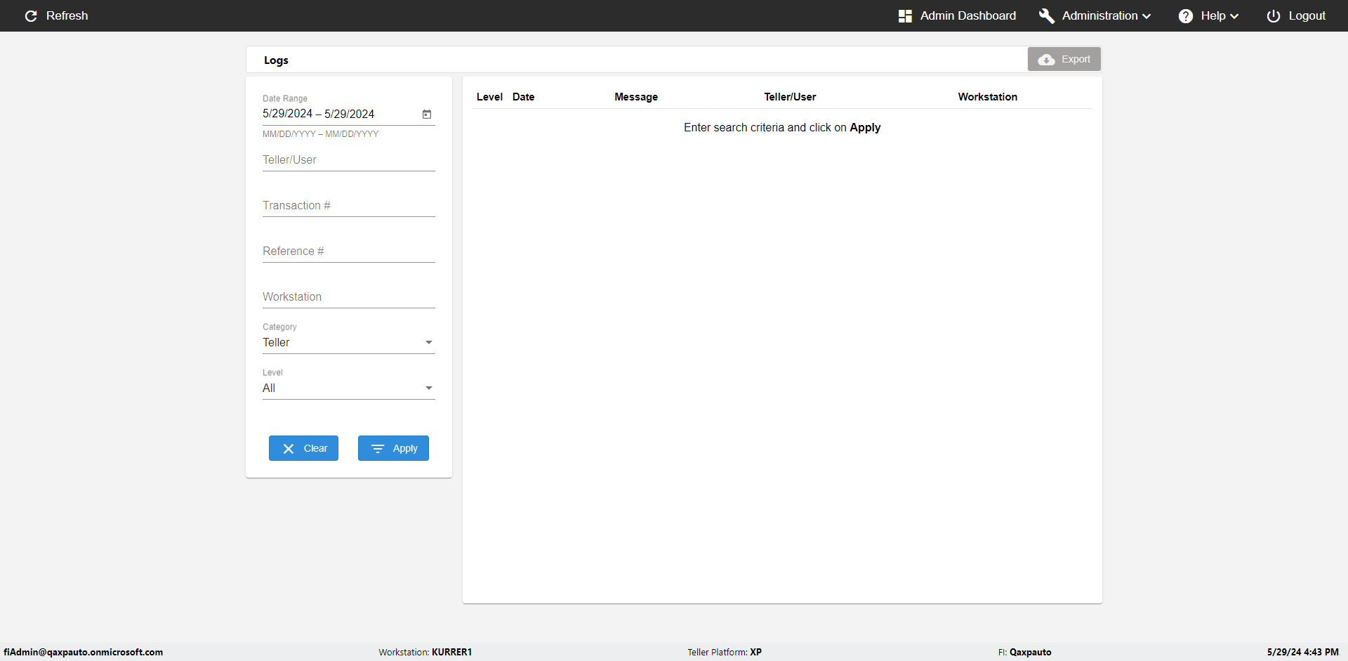The width and height of the screenshot is (1348, 661).
Task: Click the Refresh circular arrow icon
Action: 31,15
